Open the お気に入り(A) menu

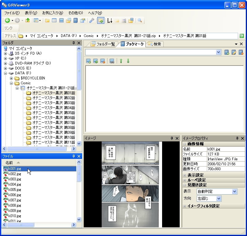coord(52,13)
